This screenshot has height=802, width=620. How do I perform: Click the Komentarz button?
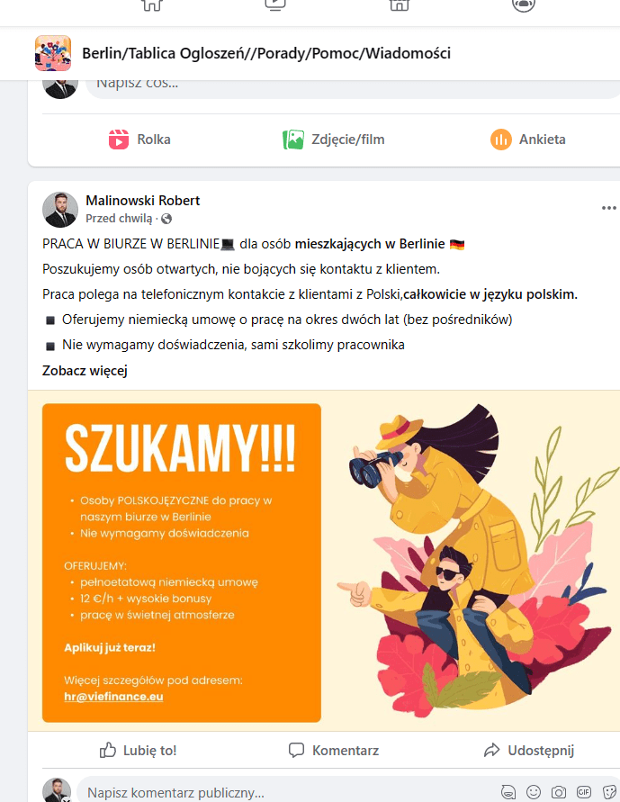(334, 751)
